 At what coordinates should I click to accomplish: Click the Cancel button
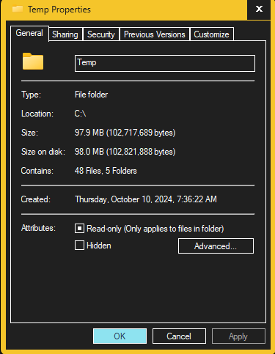pos(179,336)
